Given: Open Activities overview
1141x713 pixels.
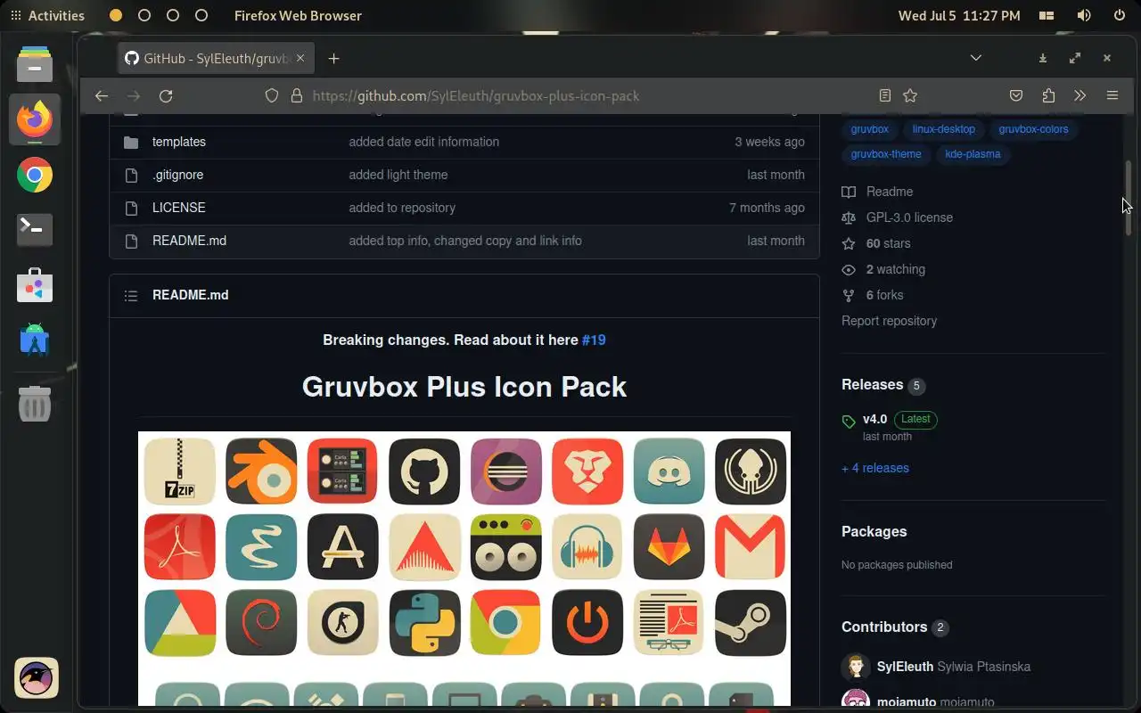Looking at the screenshot, I should 47,15.
